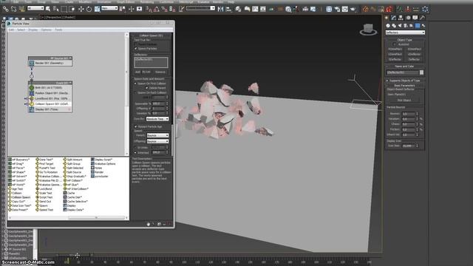473x266 pixels.
Task: Select the Space Warps category icon
Action: point(418,26)
